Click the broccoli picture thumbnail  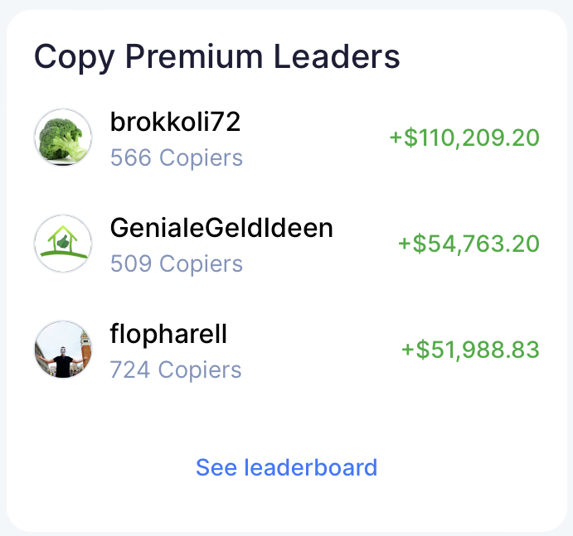coord(63,138)
